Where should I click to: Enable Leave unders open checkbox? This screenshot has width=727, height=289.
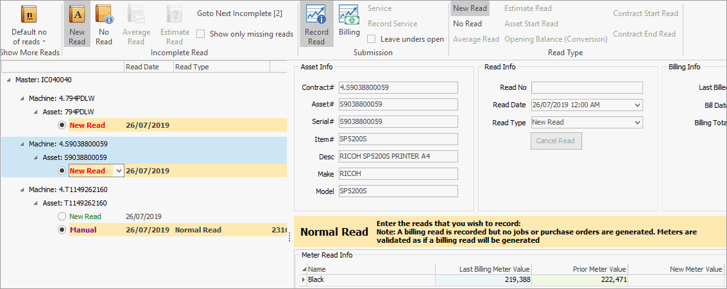tap(372, 39)
